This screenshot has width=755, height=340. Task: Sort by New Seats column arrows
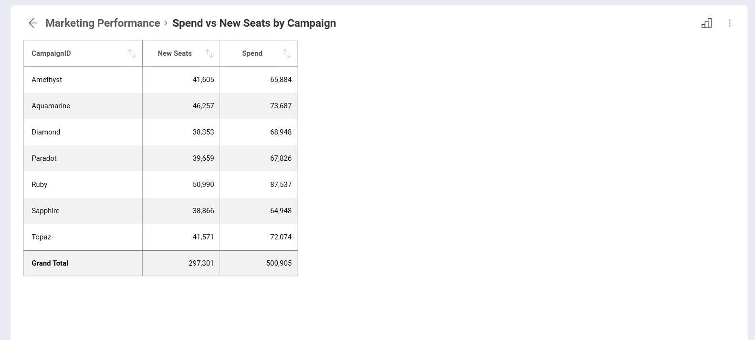(x=209, y=53)
